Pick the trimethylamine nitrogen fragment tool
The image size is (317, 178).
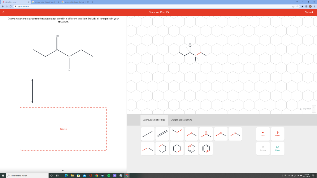tap(177, 133)
